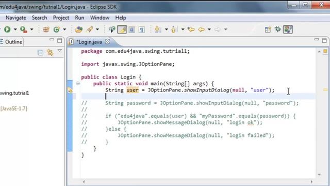Click the Next Annotation down-arrow icon
This screenshot has width=330, height=186.
pyautogui.click(x=157, y=29)
